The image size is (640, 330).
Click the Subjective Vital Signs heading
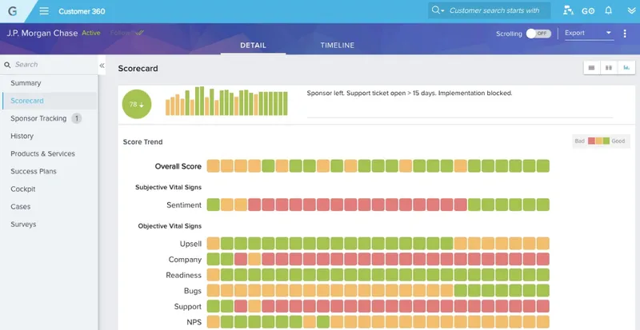click(x=168, y=187)
